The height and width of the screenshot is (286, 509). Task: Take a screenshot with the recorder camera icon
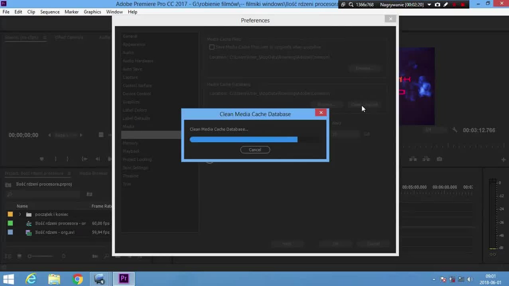437,5
